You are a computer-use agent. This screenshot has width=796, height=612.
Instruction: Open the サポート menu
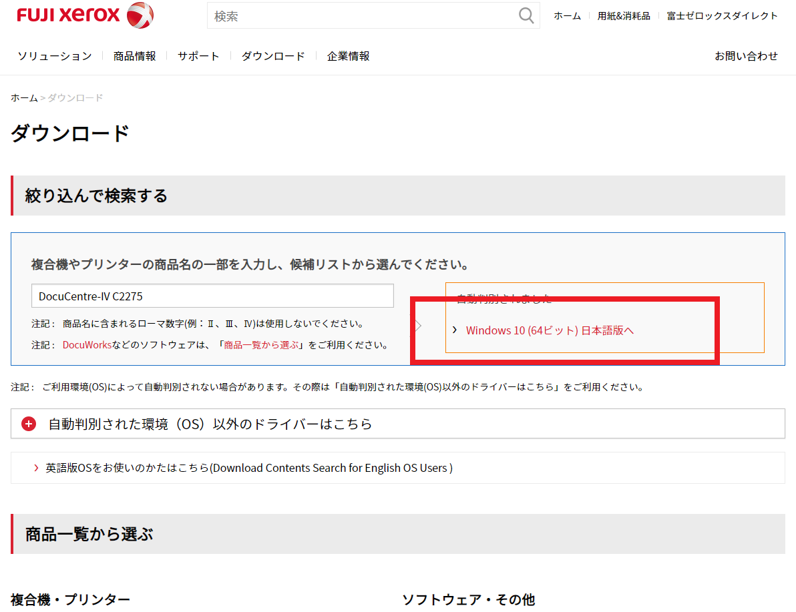(198, 56)
